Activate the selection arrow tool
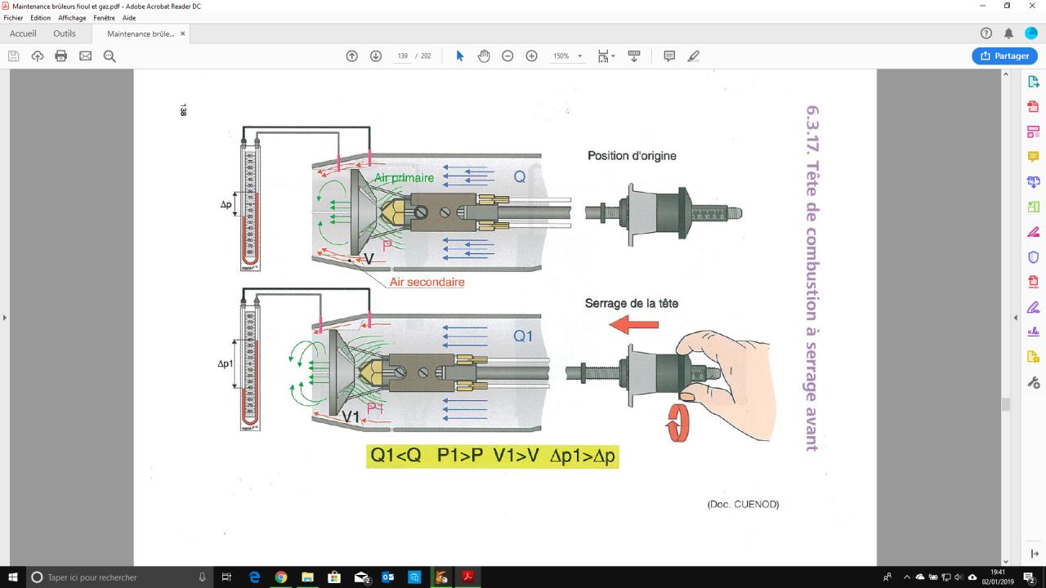This screenshot has width=1046, height=588. click(460, 56)
